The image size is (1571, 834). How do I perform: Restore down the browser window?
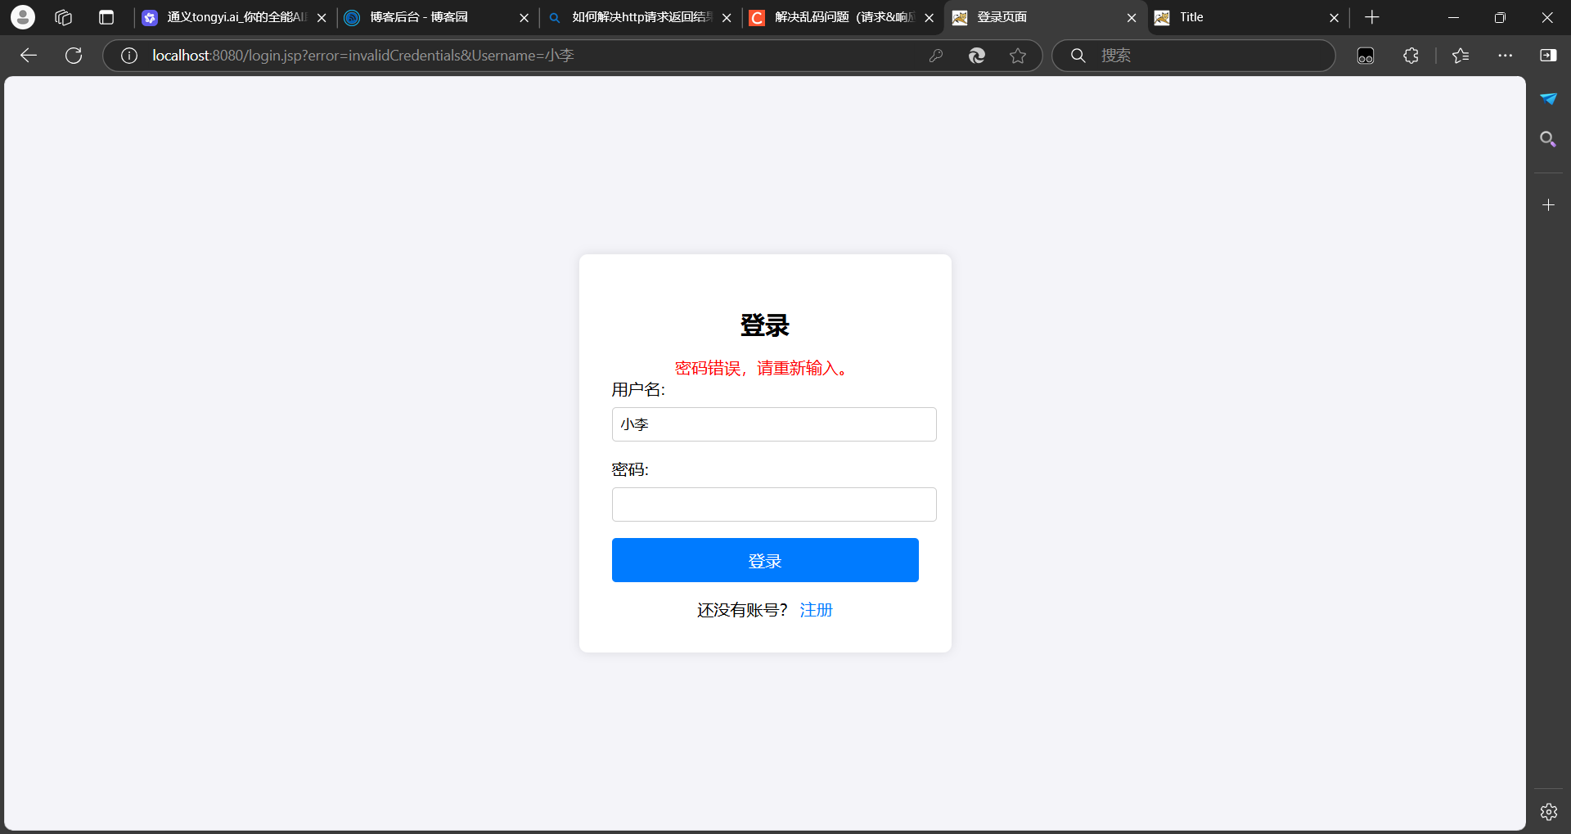pos(1500,17)
